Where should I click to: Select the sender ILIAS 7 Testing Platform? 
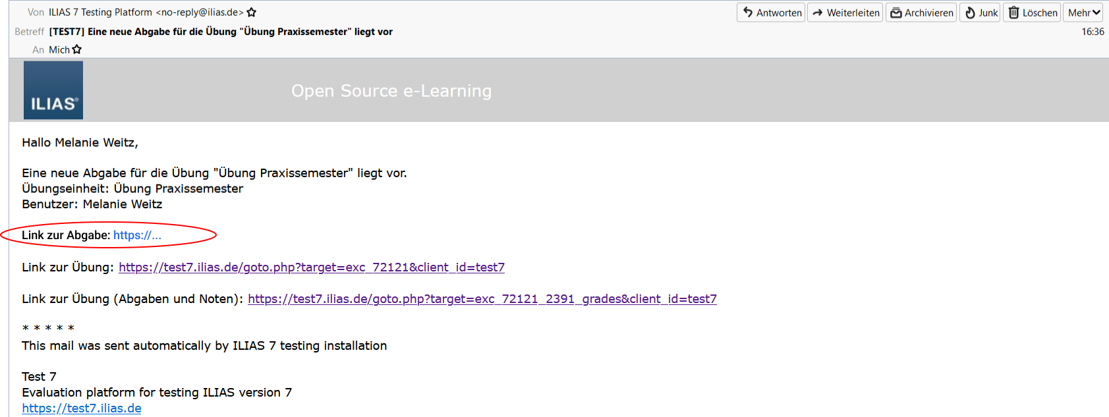(x=100, y=13)
